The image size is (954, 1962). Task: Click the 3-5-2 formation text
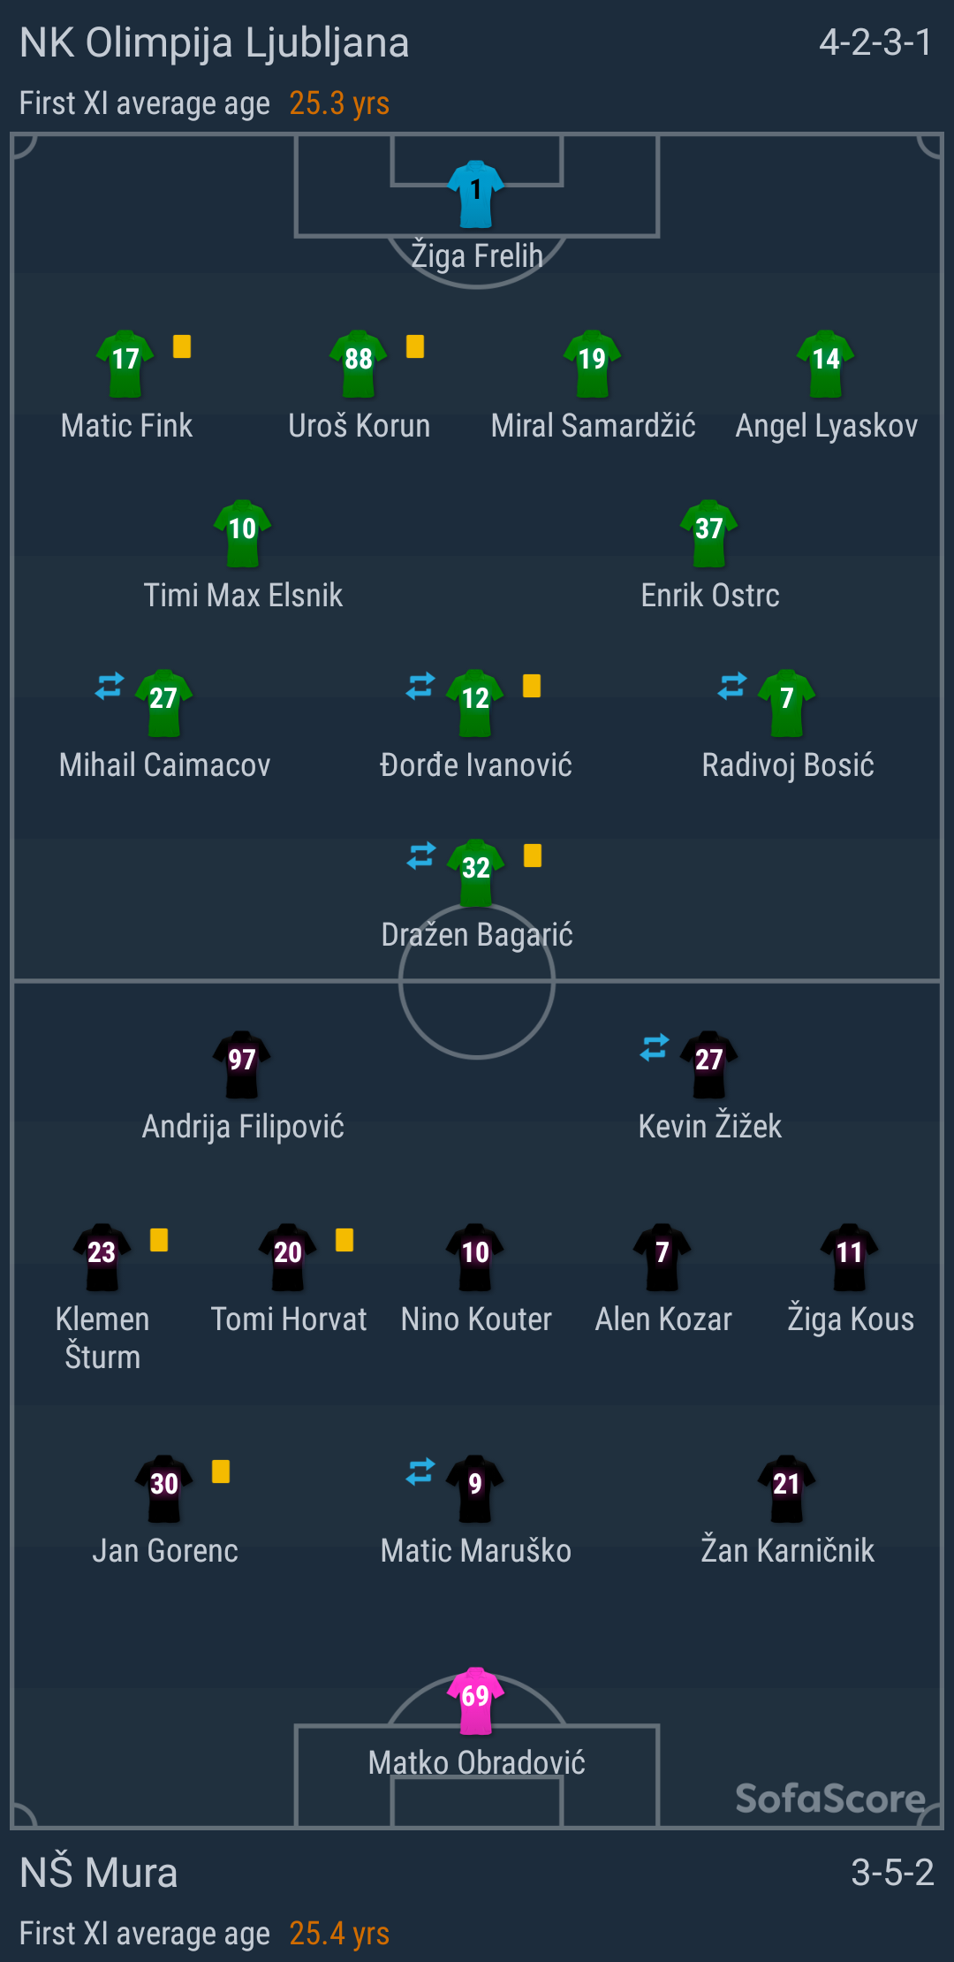point(891,1872)
